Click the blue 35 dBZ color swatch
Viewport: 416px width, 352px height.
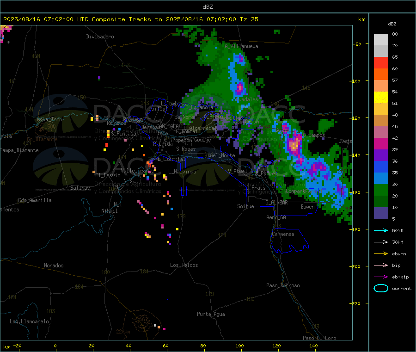(381, 167)
